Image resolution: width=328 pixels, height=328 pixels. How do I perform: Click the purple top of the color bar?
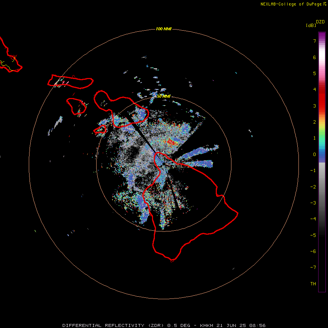(322, 36)
